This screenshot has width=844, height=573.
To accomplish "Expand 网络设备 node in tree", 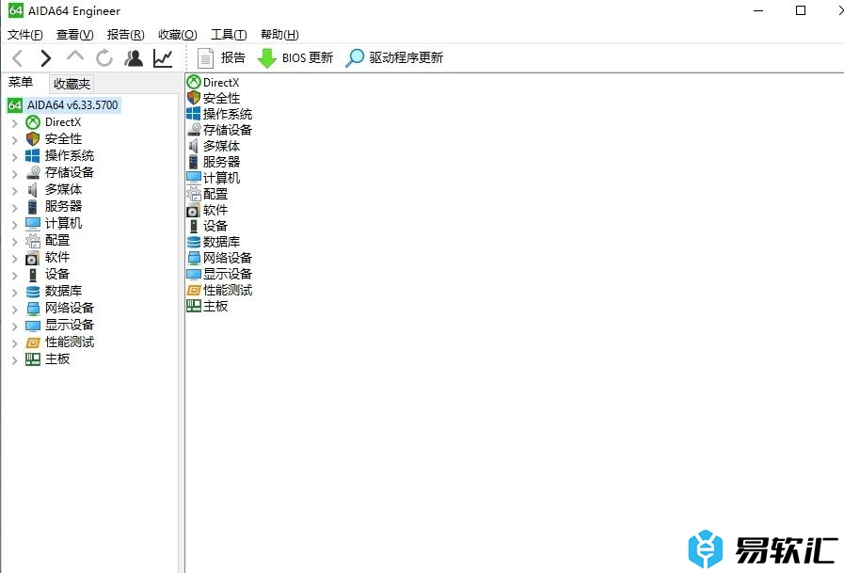I will tap(14, 310).
